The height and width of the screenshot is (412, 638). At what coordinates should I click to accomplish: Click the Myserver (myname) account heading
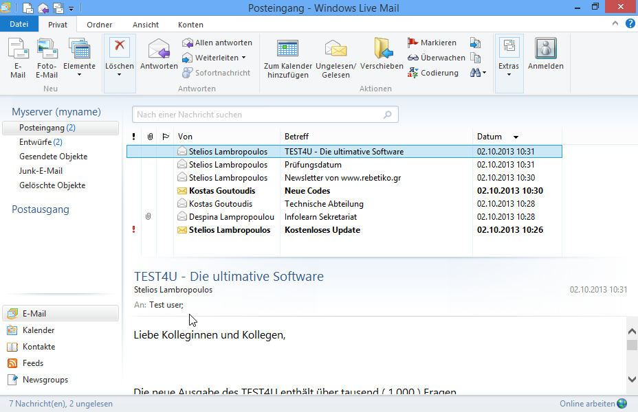(56, 112)
